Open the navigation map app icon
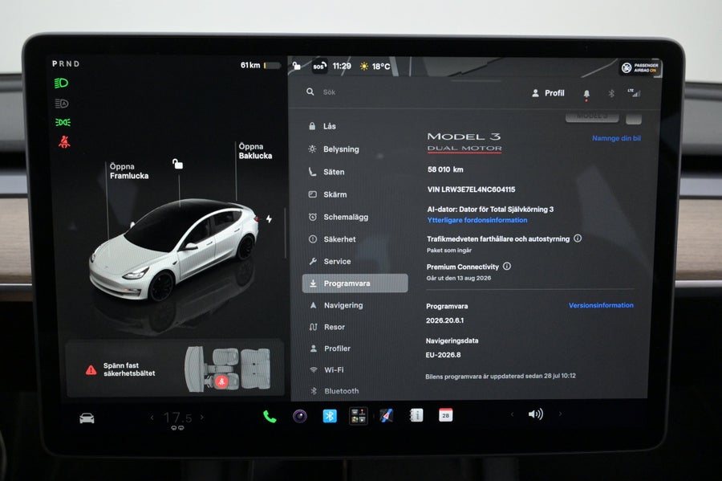Screen dimensions: 722x481 click(387, 416)
